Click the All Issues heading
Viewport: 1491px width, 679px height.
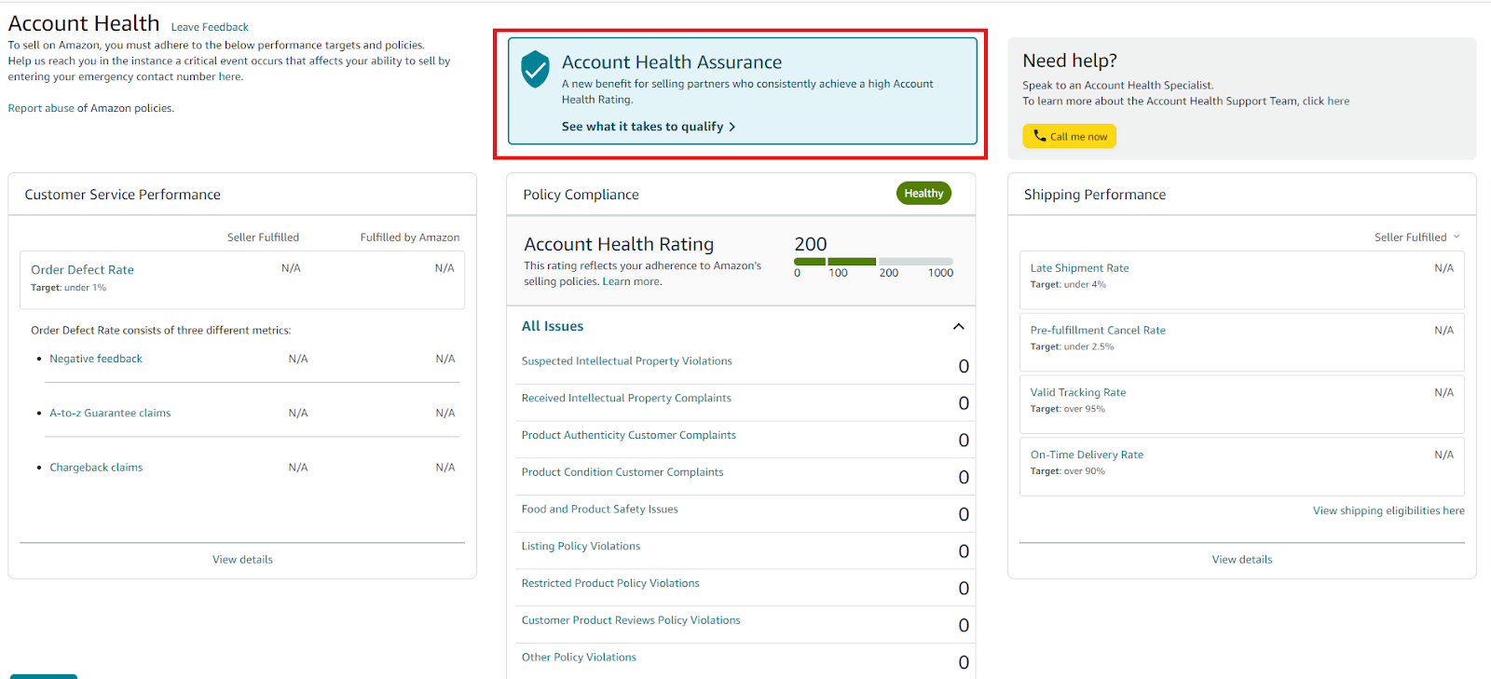coord(553,327)
